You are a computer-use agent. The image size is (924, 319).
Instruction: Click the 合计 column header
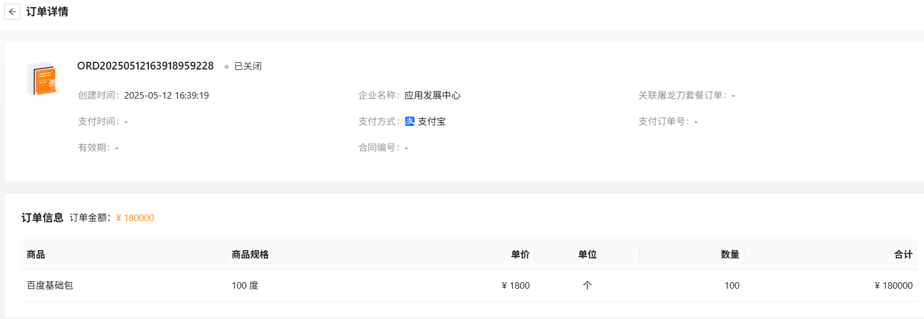pyautogui.click(x=903, y=254)
